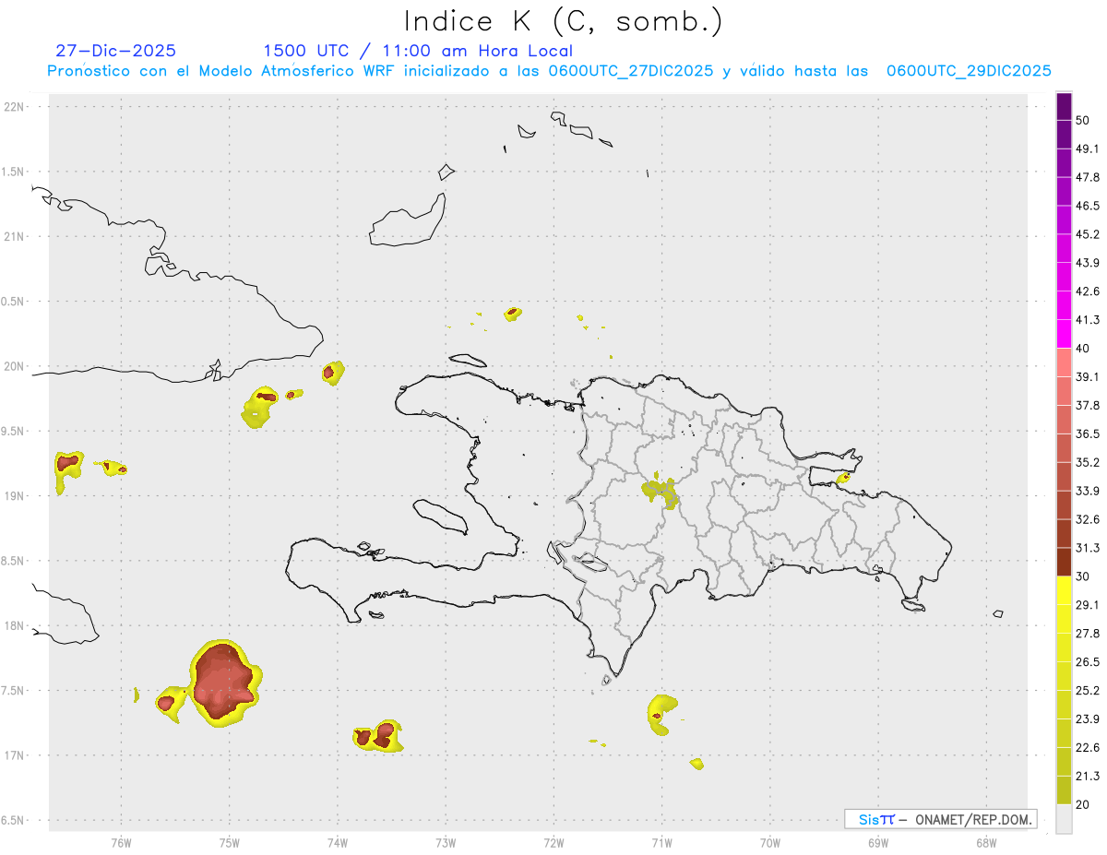Click the 18N latitude label
Screen dimensions: 1107x855
(x=15, y=626)
